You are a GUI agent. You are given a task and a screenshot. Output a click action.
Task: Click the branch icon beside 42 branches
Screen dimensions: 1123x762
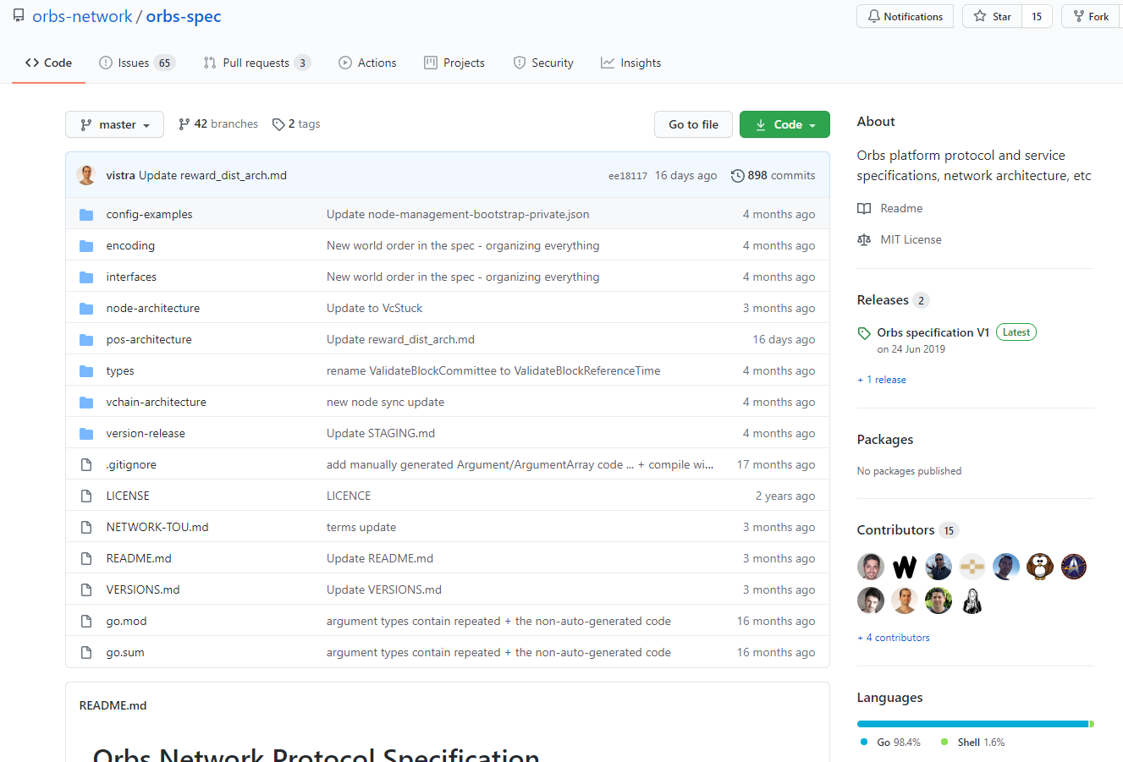point(184,124)
